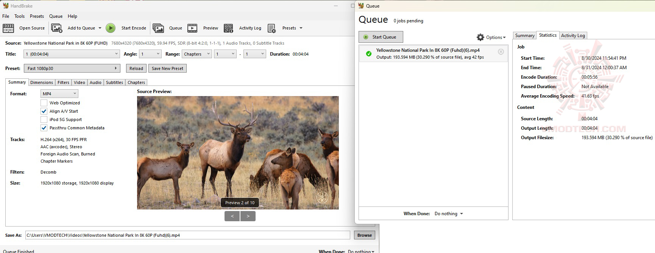This screenshot has height=253, width=655.
Task: Click the 'Queue Finished' status text
Action: tap(19, 251)
